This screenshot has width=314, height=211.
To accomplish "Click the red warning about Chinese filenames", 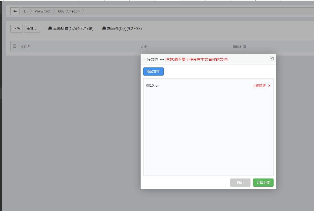I will point(197,59).
